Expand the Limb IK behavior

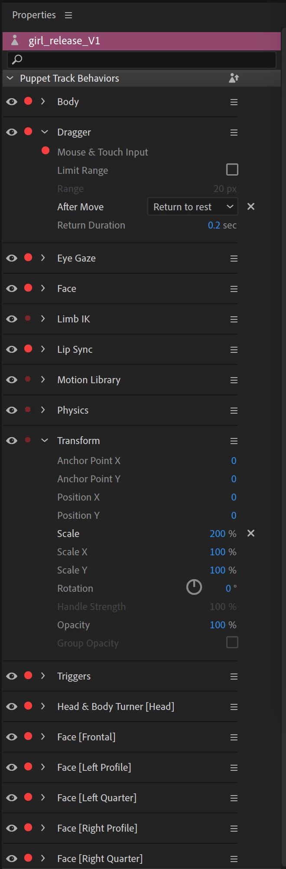[43, 318]
